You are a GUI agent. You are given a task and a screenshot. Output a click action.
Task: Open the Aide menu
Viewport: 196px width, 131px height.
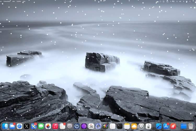coord(24,1)
